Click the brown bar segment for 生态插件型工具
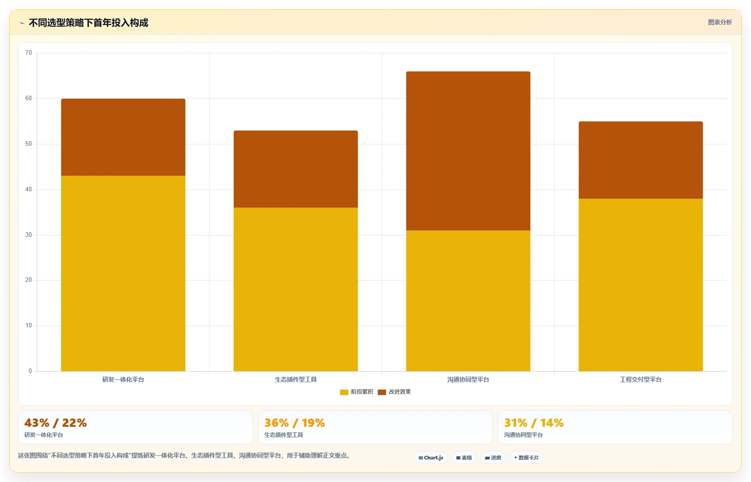 pos(296,169)
